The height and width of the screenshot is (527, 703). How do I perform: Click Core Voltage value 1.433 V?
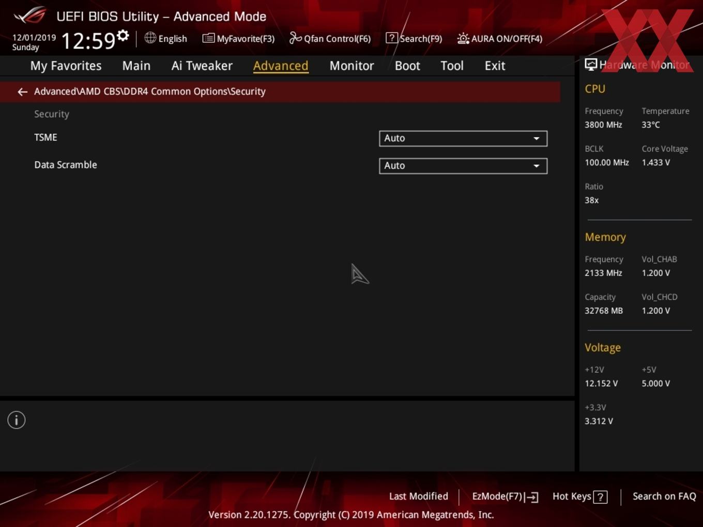click(x=656, y=162)
